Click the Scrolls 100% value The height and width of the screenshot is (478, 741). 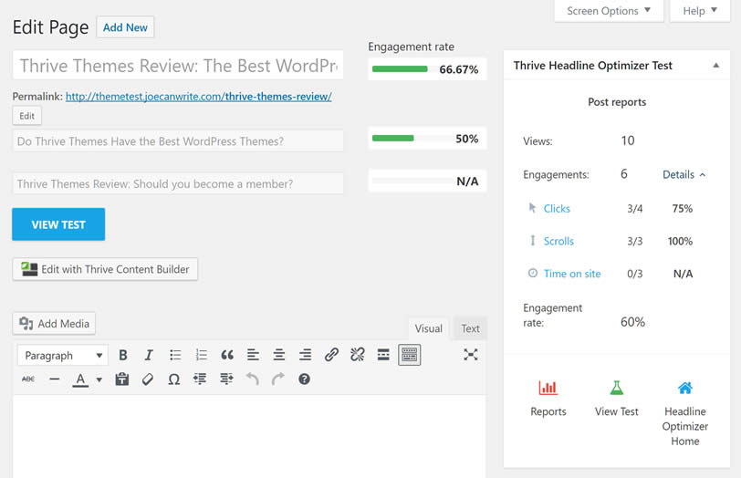click(x=680, y=241)
